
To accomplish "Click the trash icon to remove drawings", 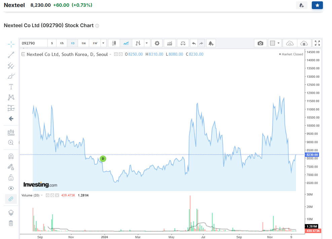I will 11,223.
